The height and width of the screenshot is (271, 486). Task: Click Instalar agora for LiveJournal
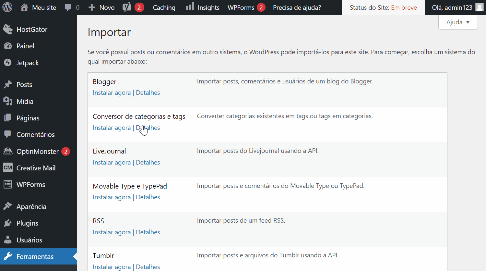[x=112, y=162]
